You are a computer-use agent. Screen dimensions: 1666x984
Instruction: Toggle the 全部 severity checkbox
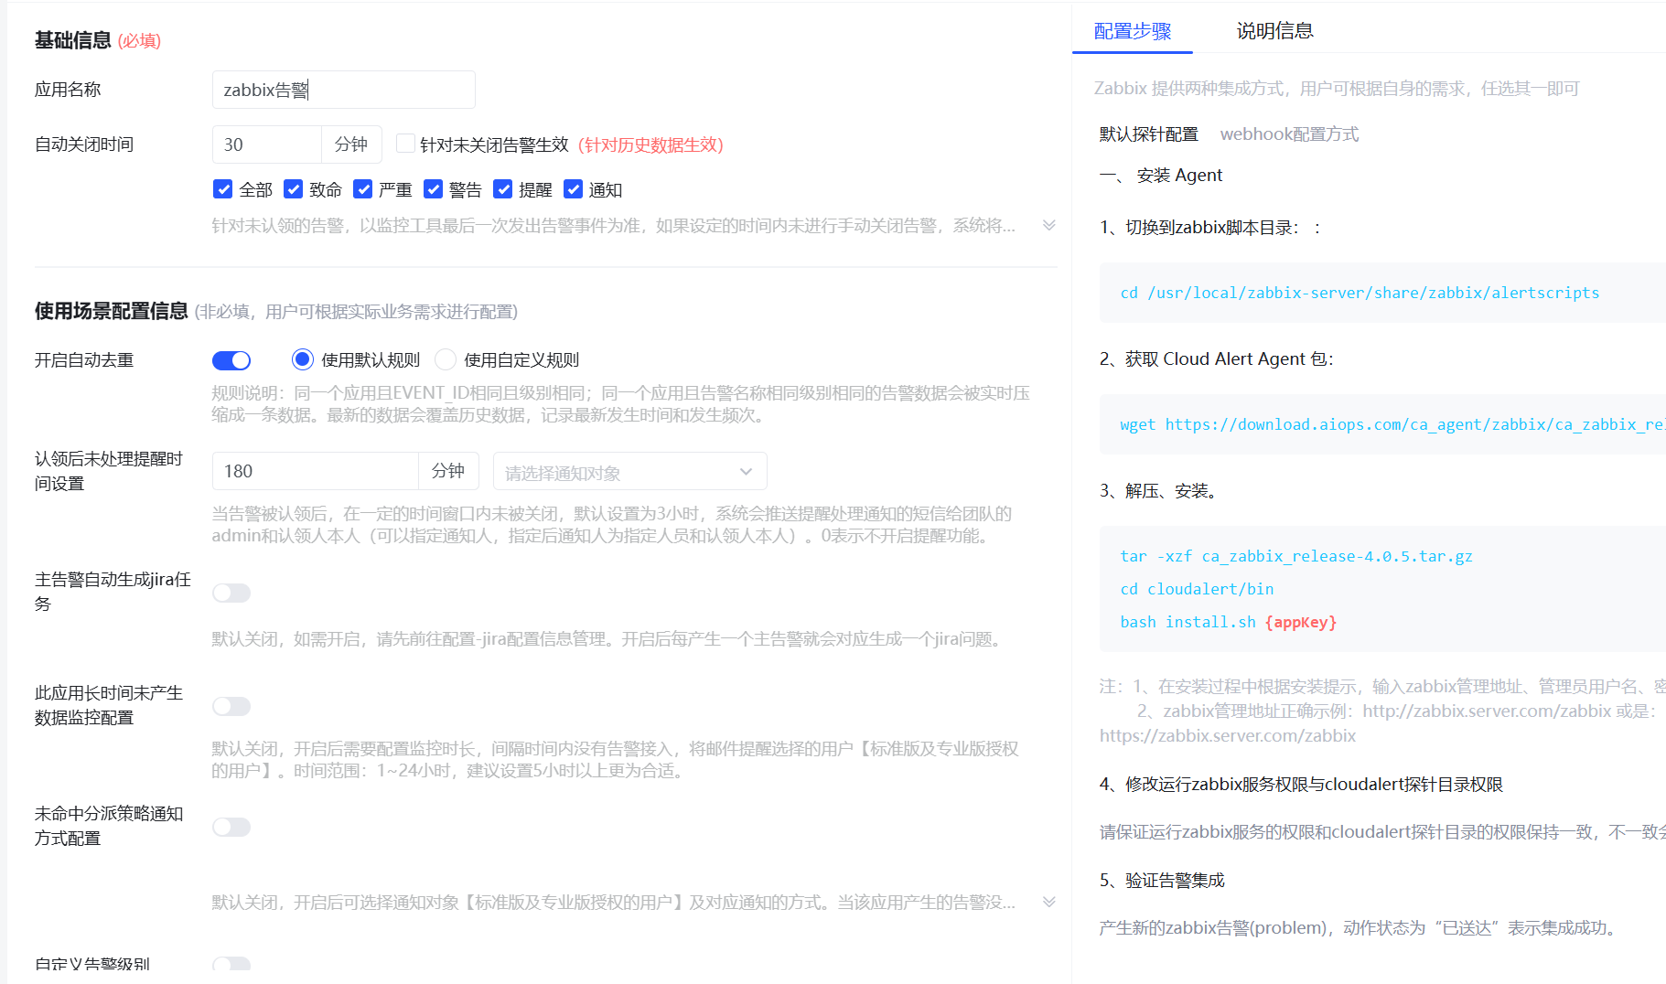[x=222, y=189]
